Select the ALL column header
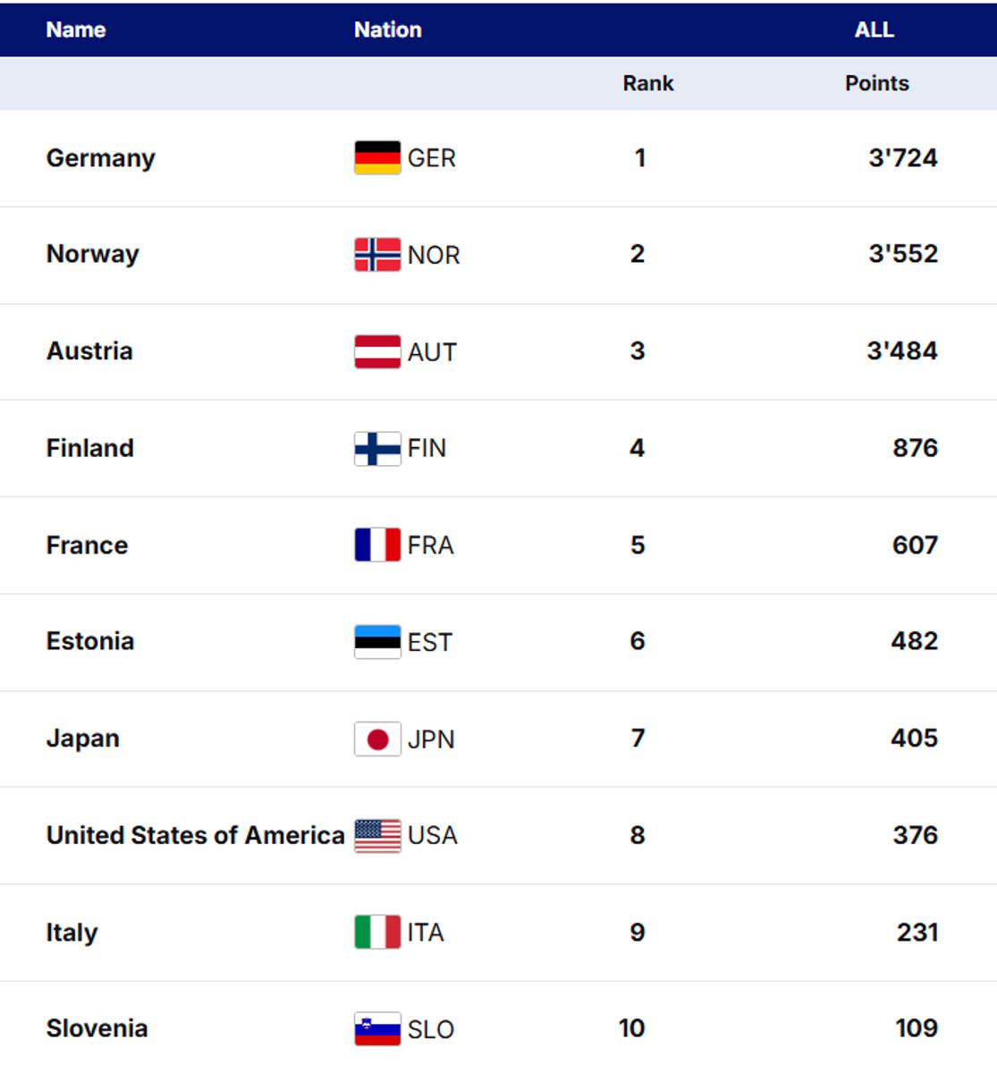Viewport: 997px width, 1073px height. tap(874, 30)
